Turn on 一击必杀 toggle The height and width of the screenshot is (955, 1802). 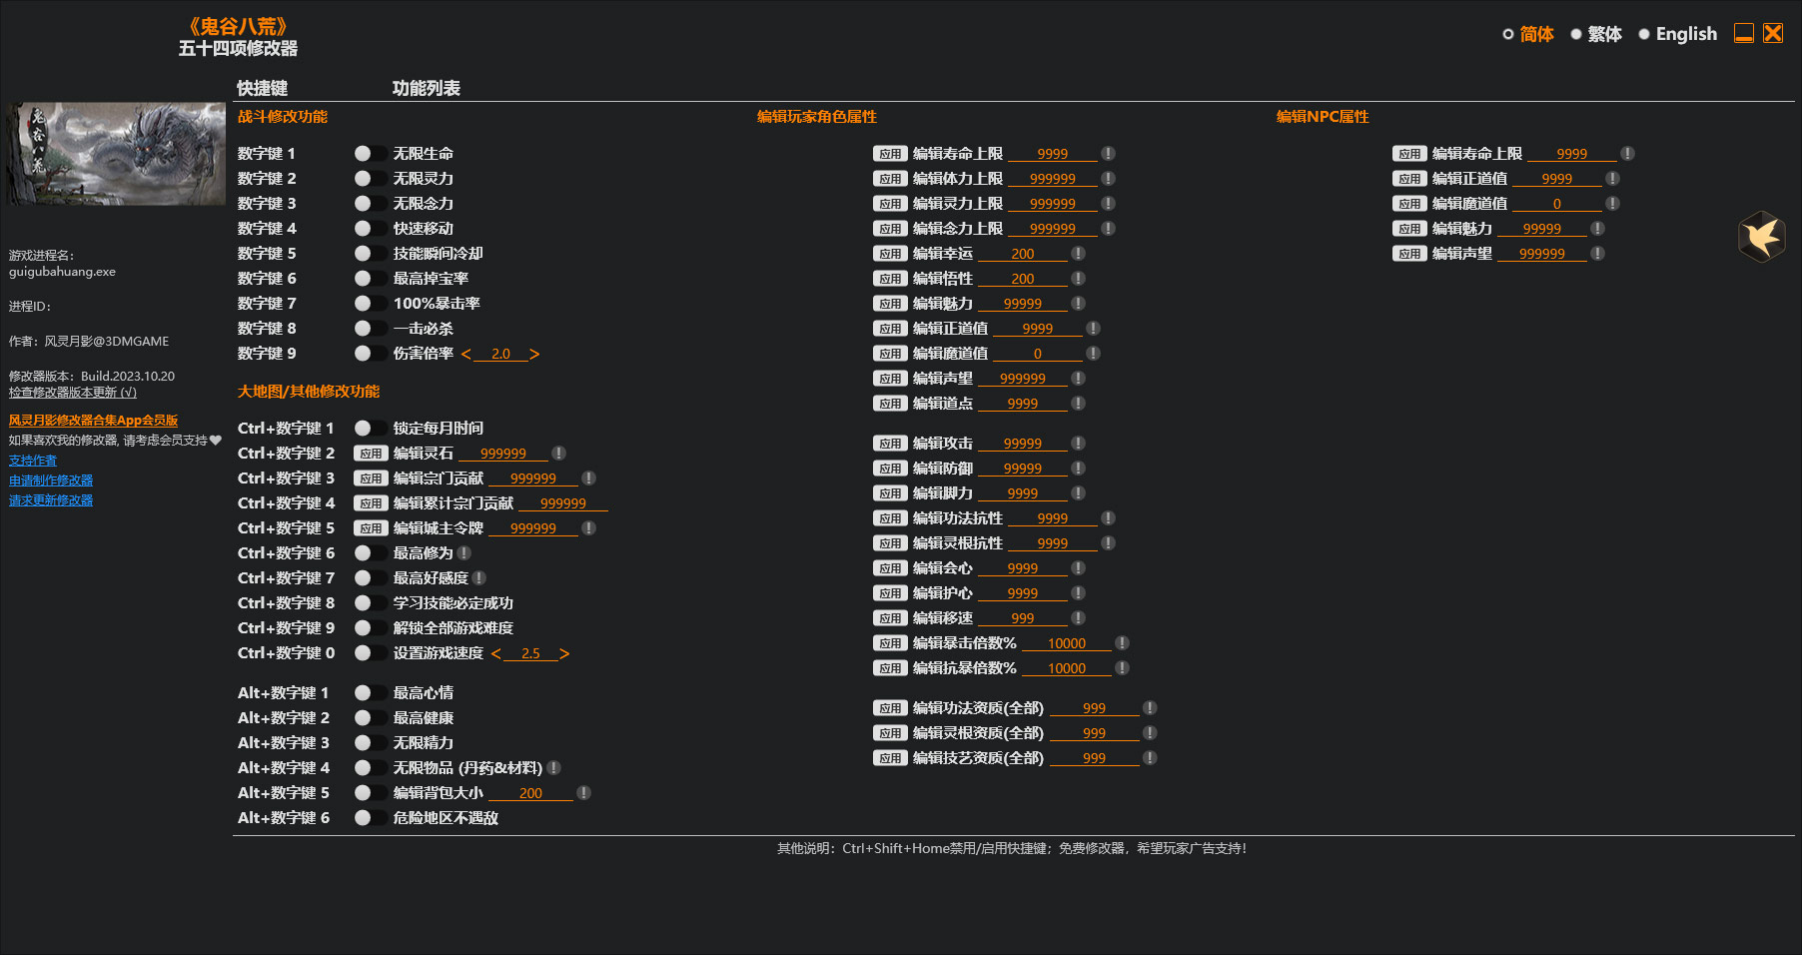click(370, 329)
